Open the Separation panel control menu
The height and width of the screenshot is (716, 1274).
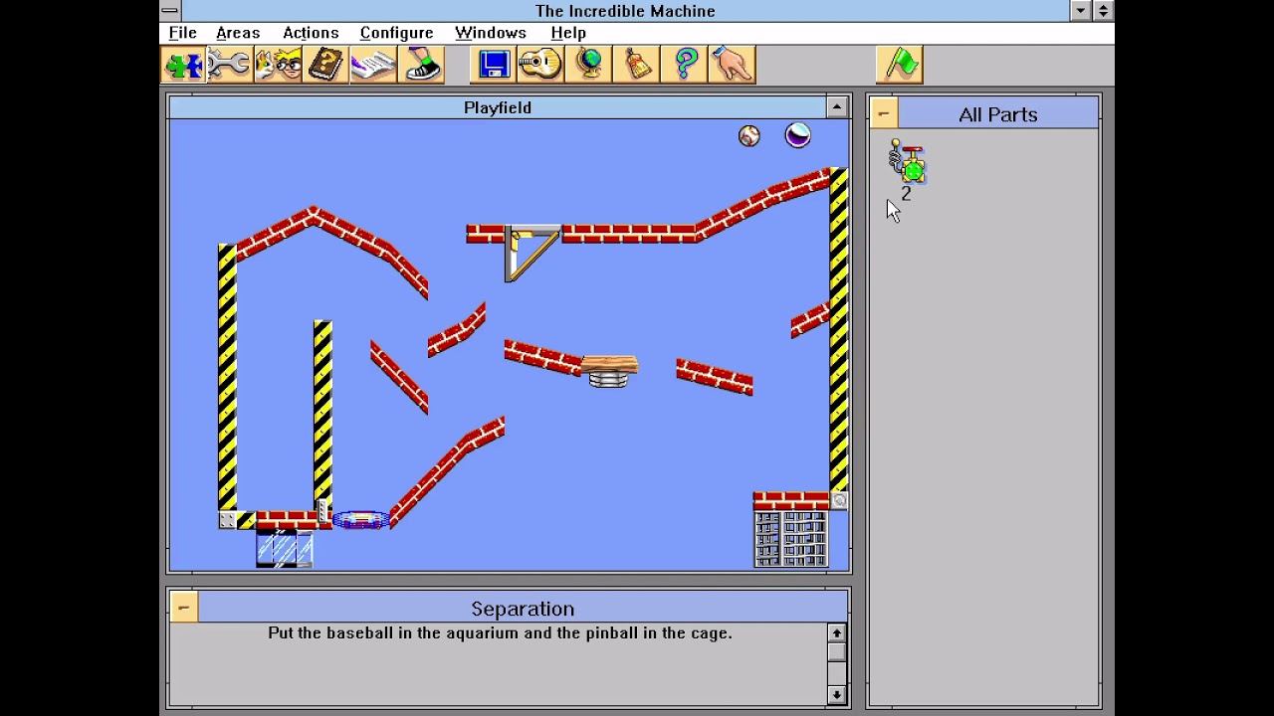pyautogui.click(x=183, y=608)
